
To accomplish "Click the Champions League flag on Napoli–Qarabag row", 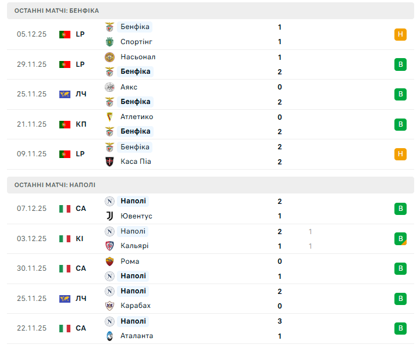I will [x=65, y=299].
